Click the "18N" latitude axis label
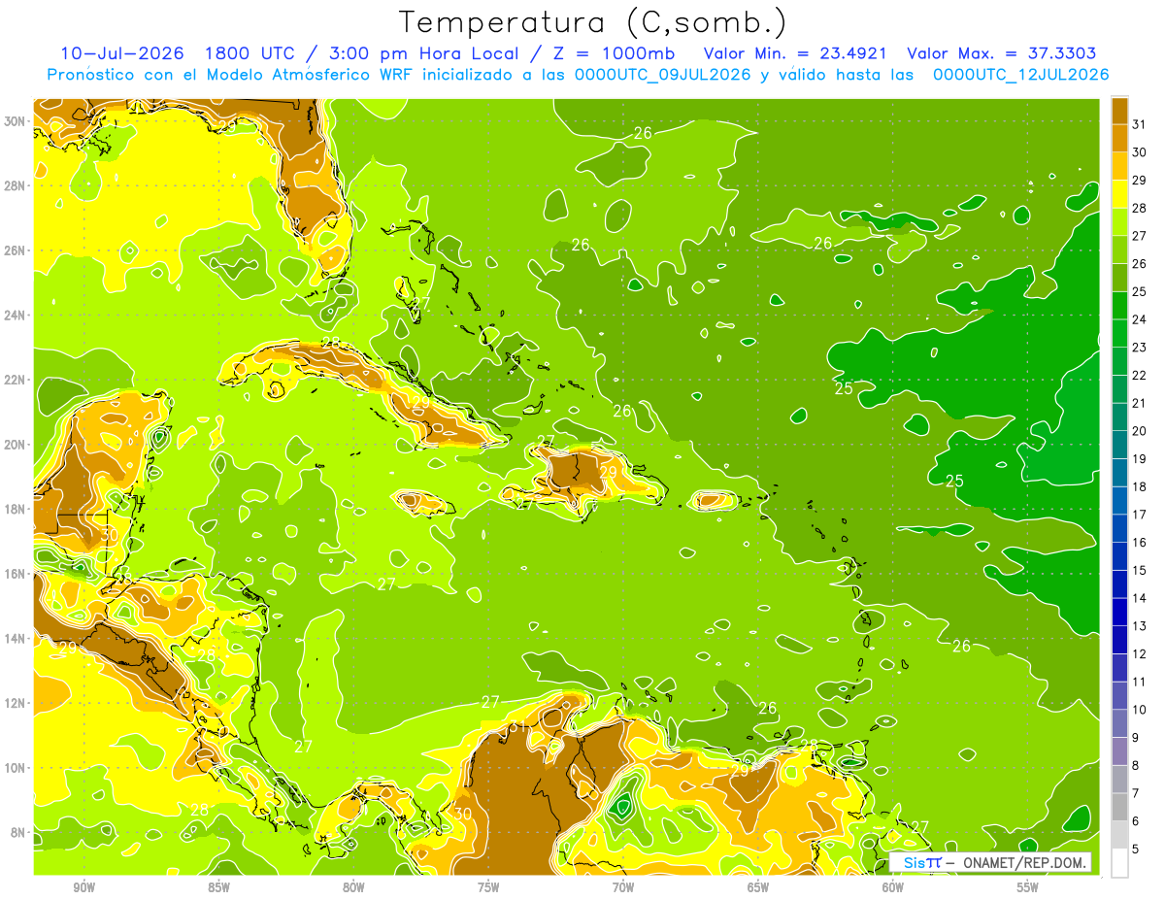Viewport: 1165px width, 900px height. (16, 509)
